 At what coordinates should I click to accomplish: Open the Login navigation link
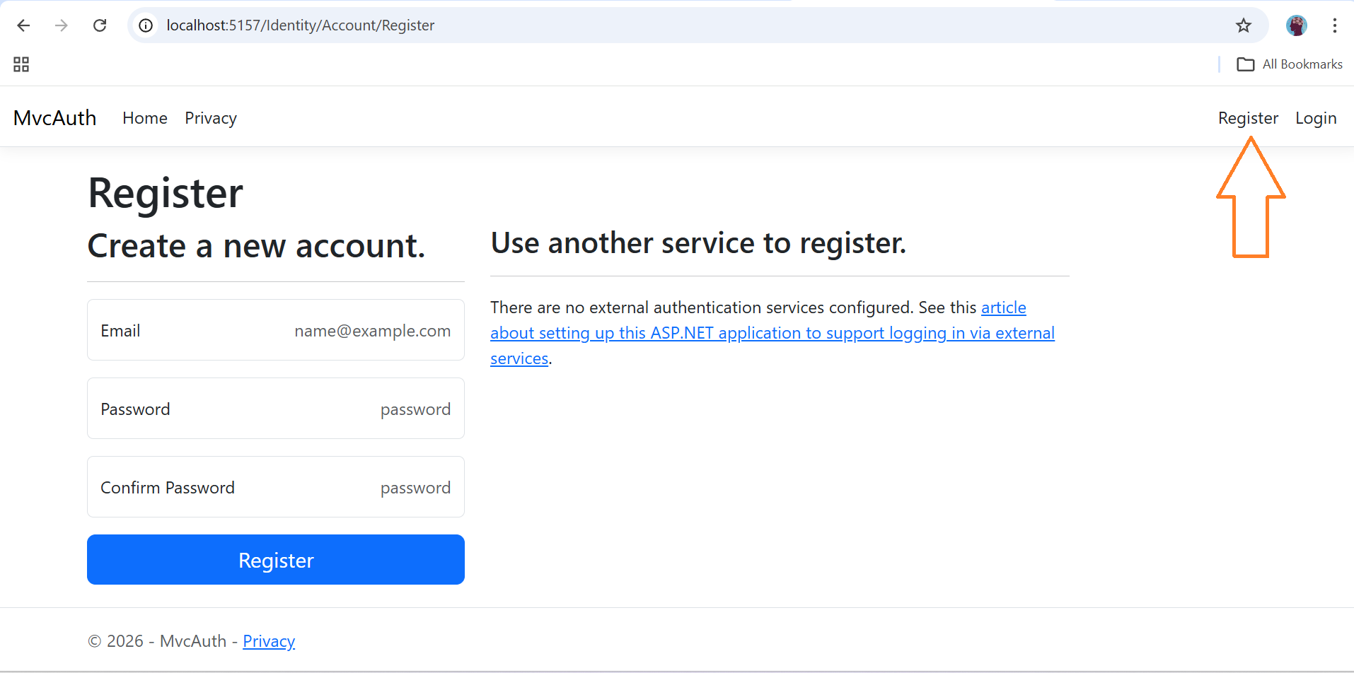(x=1316, y=118)
